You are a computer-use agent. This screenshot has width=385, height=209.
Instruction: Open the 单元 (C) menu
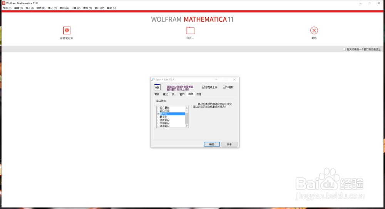point(52,8)
